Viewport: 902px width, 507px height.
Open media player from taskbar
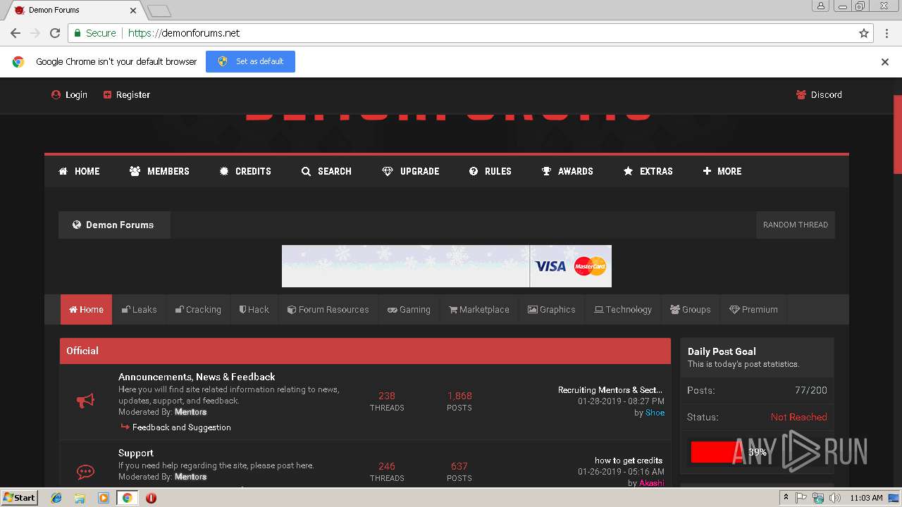click(104, 498)
